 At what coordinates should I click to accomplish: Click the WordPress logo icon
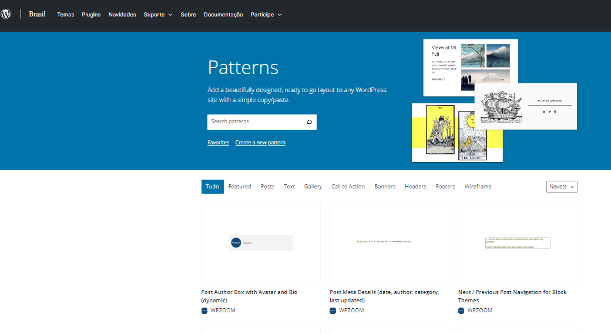(x=5, y=15)
